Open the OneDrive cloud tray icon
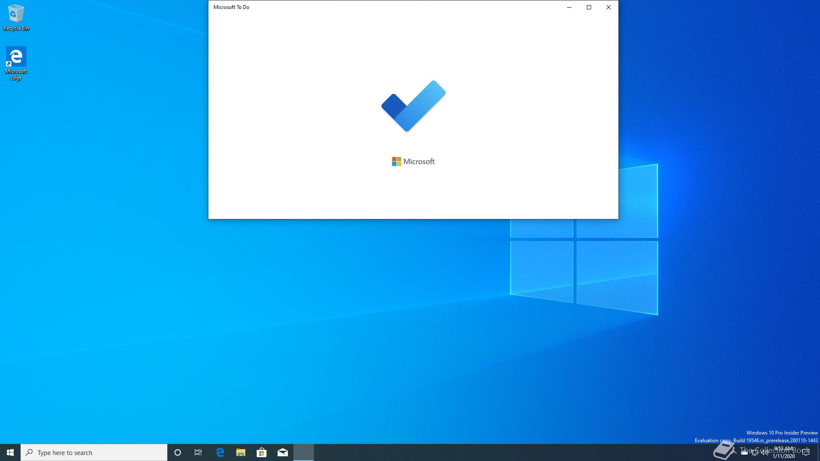 coord(744,452)
